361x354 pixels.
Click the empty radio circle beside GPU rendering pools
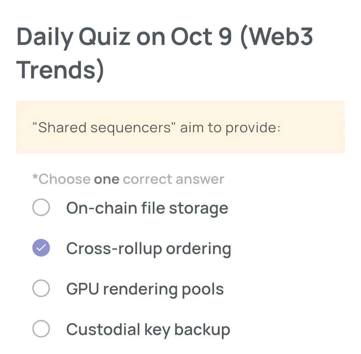[x=41, y=288]
